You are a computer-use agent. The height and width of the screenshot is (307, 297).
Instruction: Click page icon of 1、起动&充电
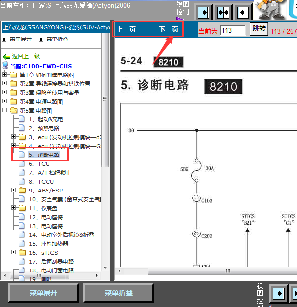pos(22,119)
